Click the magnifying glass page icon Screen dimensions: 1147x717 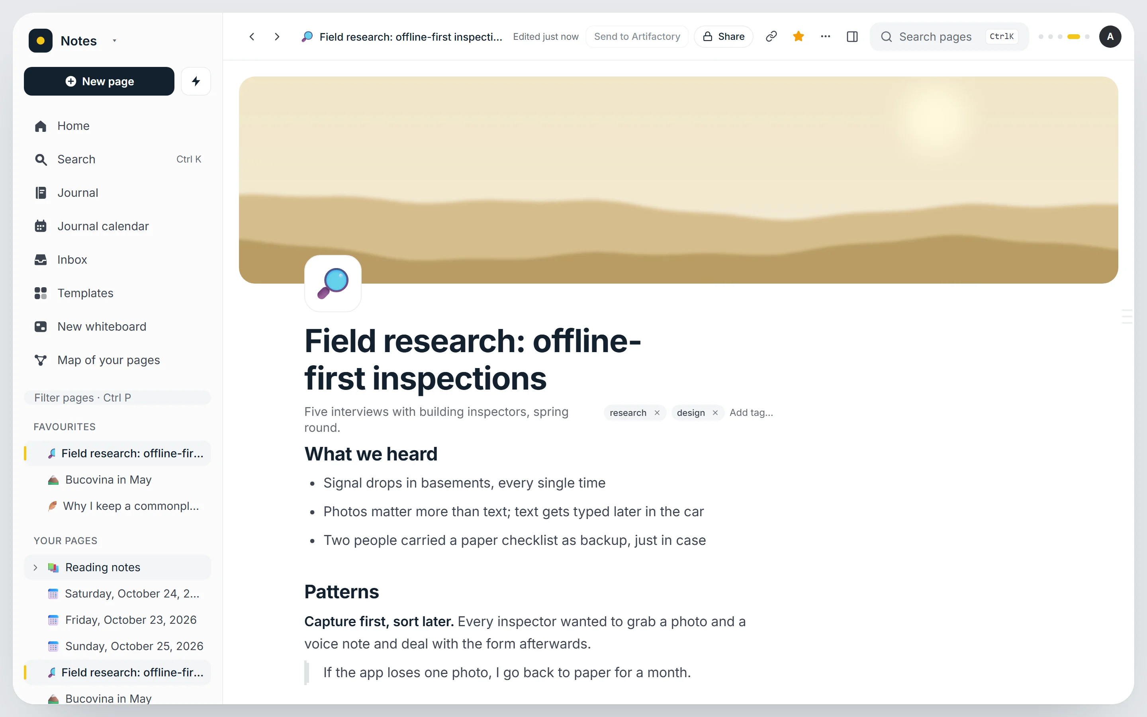tap(333, 283)
